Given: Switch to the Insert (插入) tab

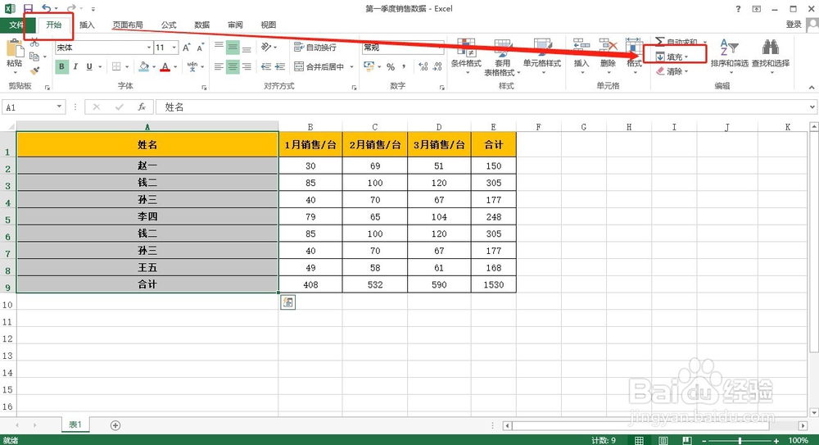Looking at the screenshot, I should click(x=87, y=25).
